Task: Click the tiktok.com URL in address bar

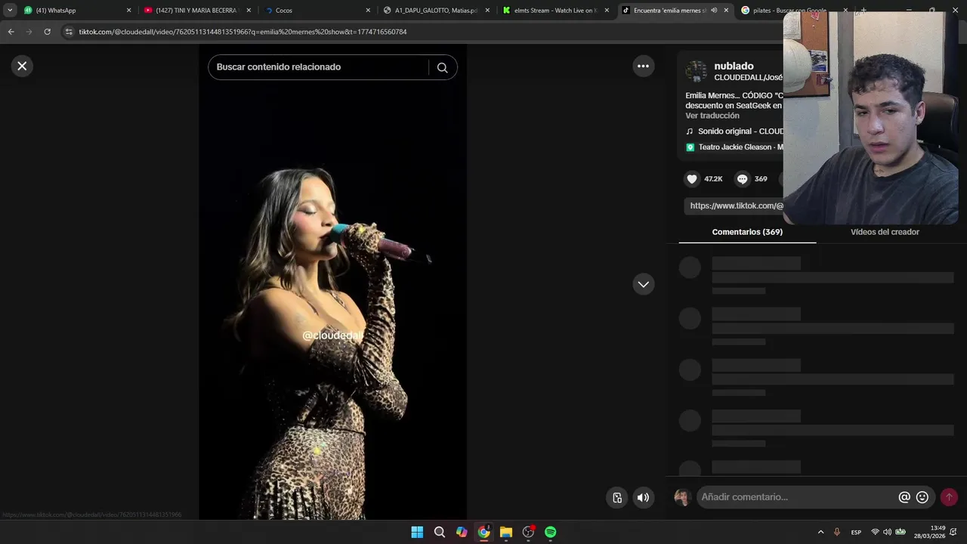Action: 243,32
